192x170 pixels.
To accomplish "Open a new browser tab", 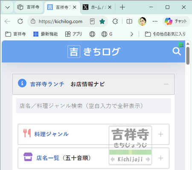I will tap(122, 7).
